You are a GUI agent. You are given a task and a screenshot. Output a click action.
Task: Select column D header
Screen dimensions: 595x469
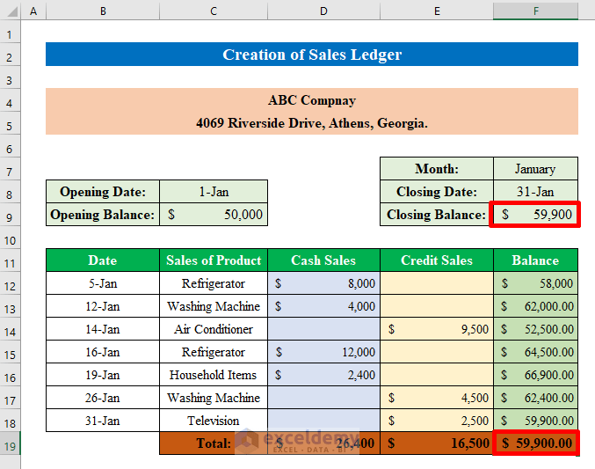click(x=323, y=11)
